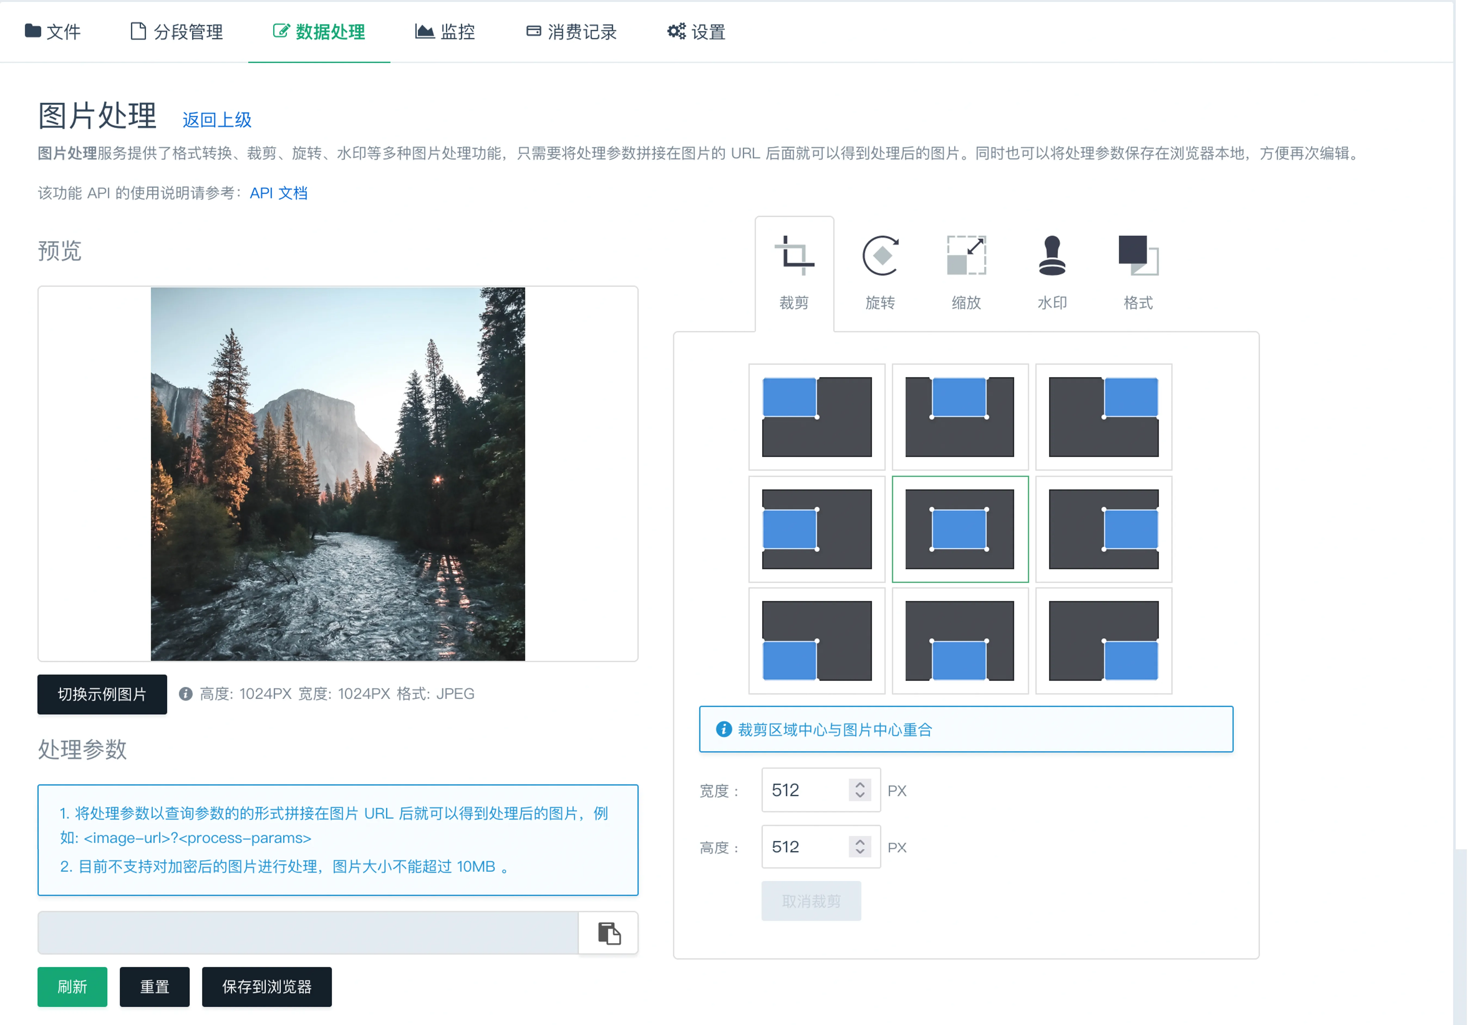Click the 切换示例图片 button
The width and height of the screenshot is (1468, 1025).
pyautogui.click(x=102, y=694)
